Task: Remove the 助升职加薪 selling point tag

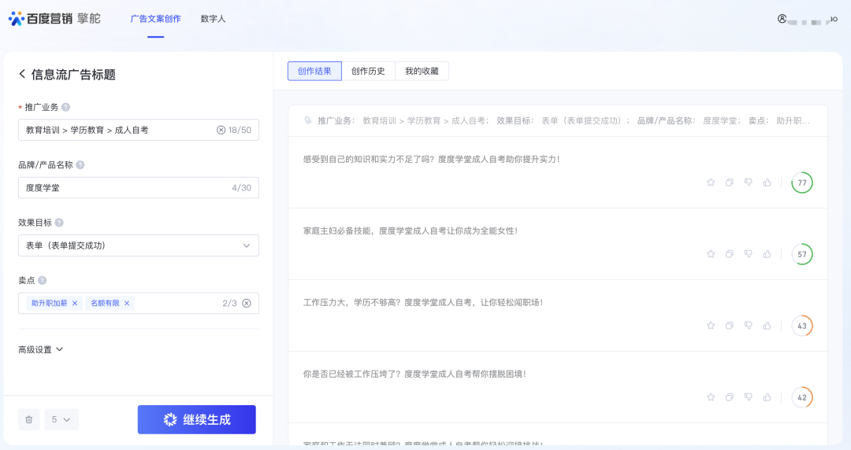Action: point(75,303)
